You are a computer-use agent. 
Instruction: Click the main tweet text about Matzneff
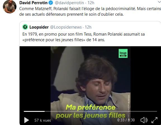90,11
